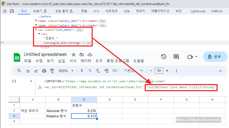Switch to the 성능 통계 tab
229x128 pixels.
click(64, 11)
